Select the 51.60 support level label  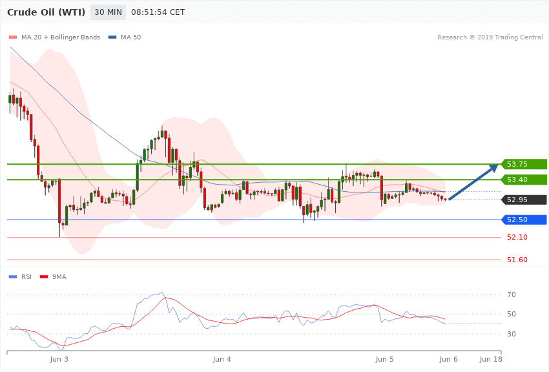click(x=517, y=260)
